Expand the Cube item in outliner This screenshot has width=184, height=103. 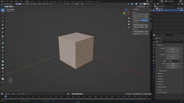coord(157,10)
